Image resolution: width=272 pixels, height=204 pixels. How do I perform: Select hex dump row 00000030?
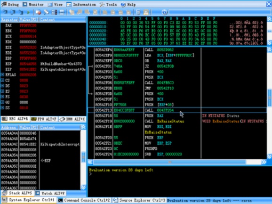point(177,35)
